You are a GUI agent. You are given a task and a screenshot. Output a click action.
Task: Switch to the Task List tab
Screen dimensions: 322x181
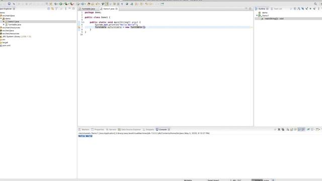pos(276,9)
